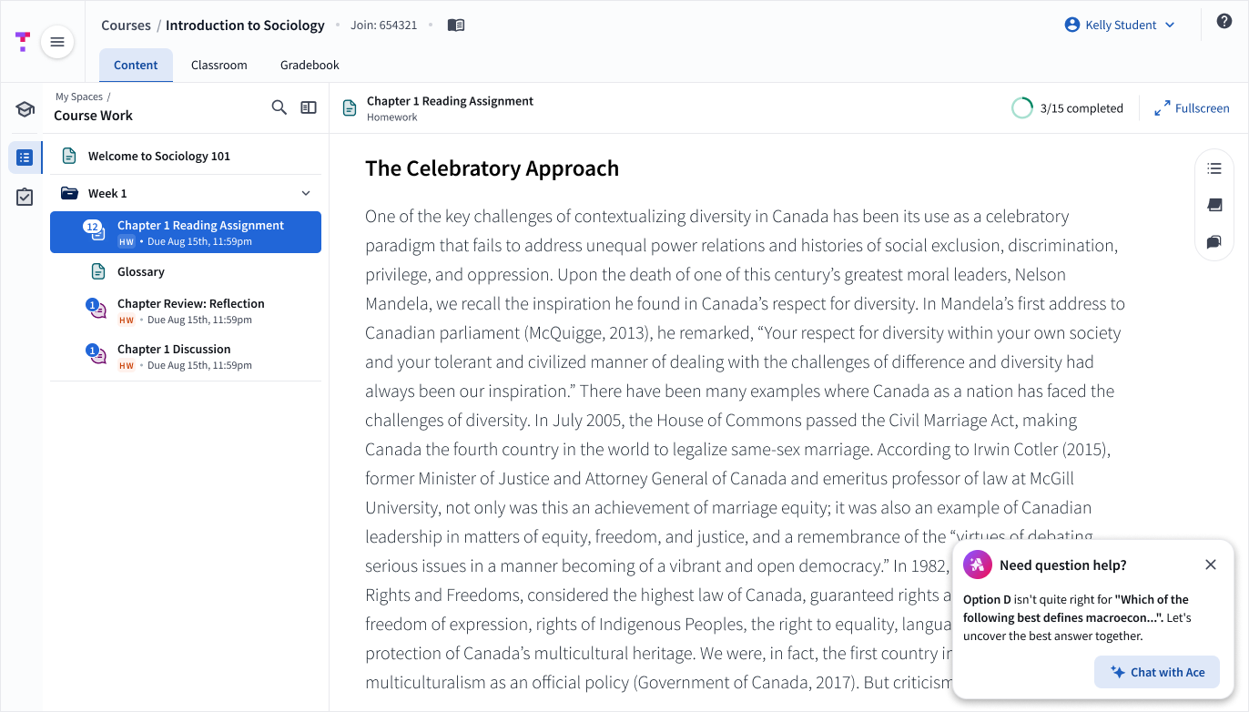Switch to the Classroom tab

[x=218, y=65]
